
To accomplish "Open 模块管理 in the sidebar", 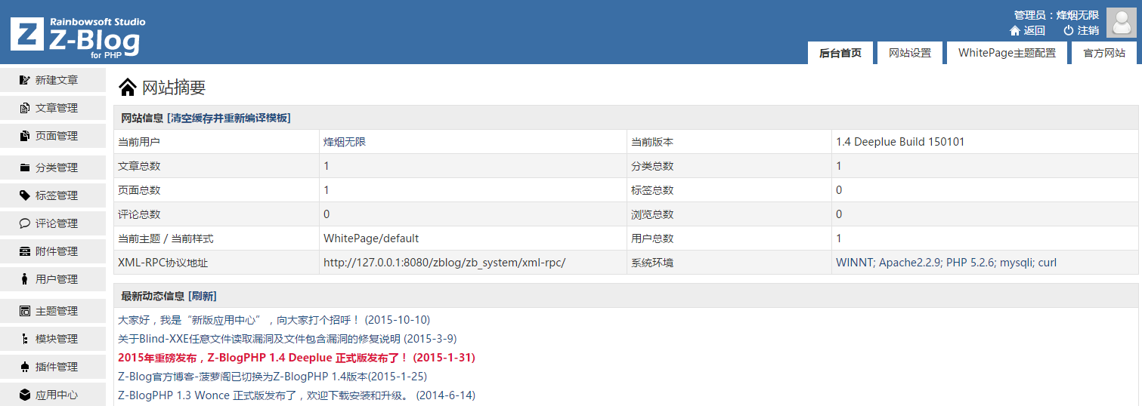I will click(x=53, y=339).
